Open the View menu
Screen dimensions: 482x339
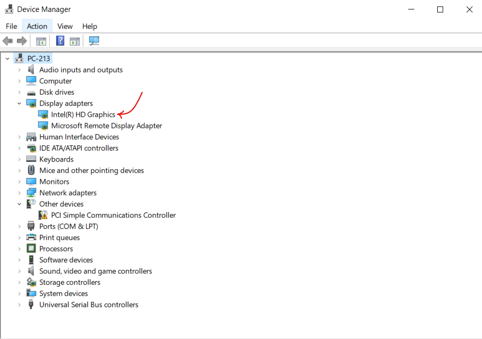coord(65,26)
